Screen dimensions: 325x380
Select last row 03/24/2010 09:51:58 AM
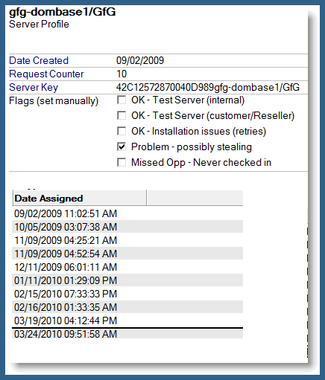click(127, 334)
